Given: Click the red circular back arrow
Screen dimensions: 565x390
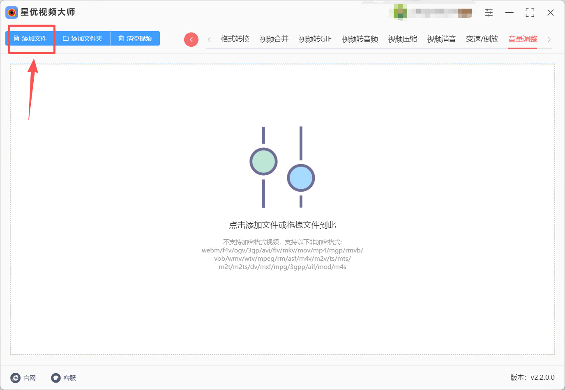Looking at the screenshot, I should [x=191, y=39].
